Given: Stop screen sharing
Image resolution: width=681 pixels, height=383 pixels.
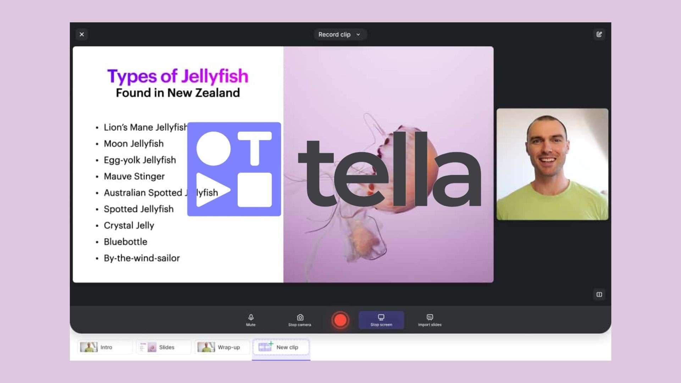Looking at the screenshot, I should pyautogui.click(x=381, y=320).
